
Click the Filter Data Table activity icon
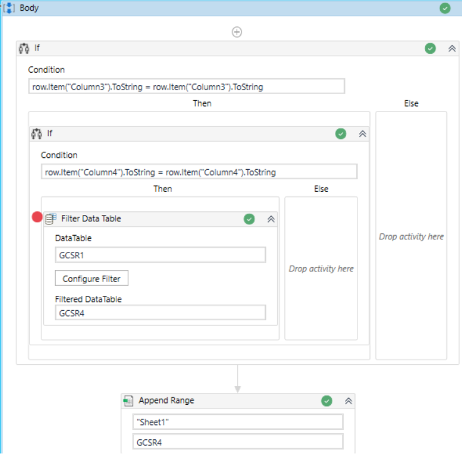pos(51,219)
